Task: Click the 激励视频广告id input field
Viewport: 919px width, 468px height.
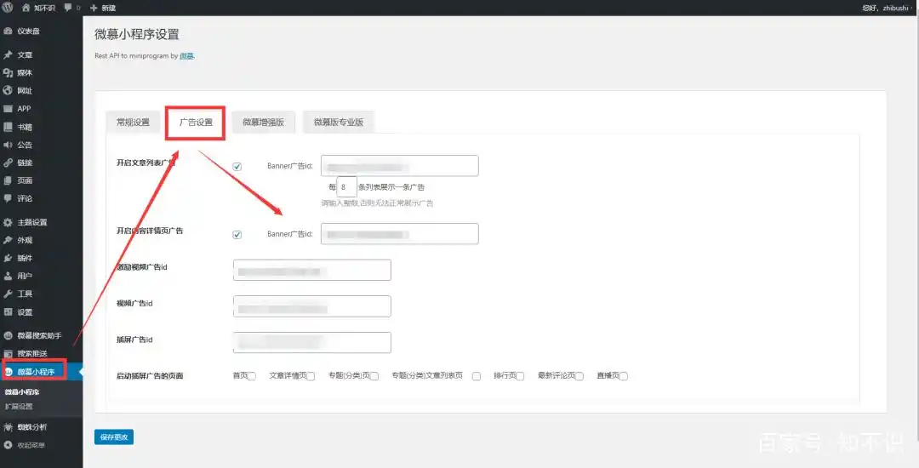Action: tap(311, 271)
